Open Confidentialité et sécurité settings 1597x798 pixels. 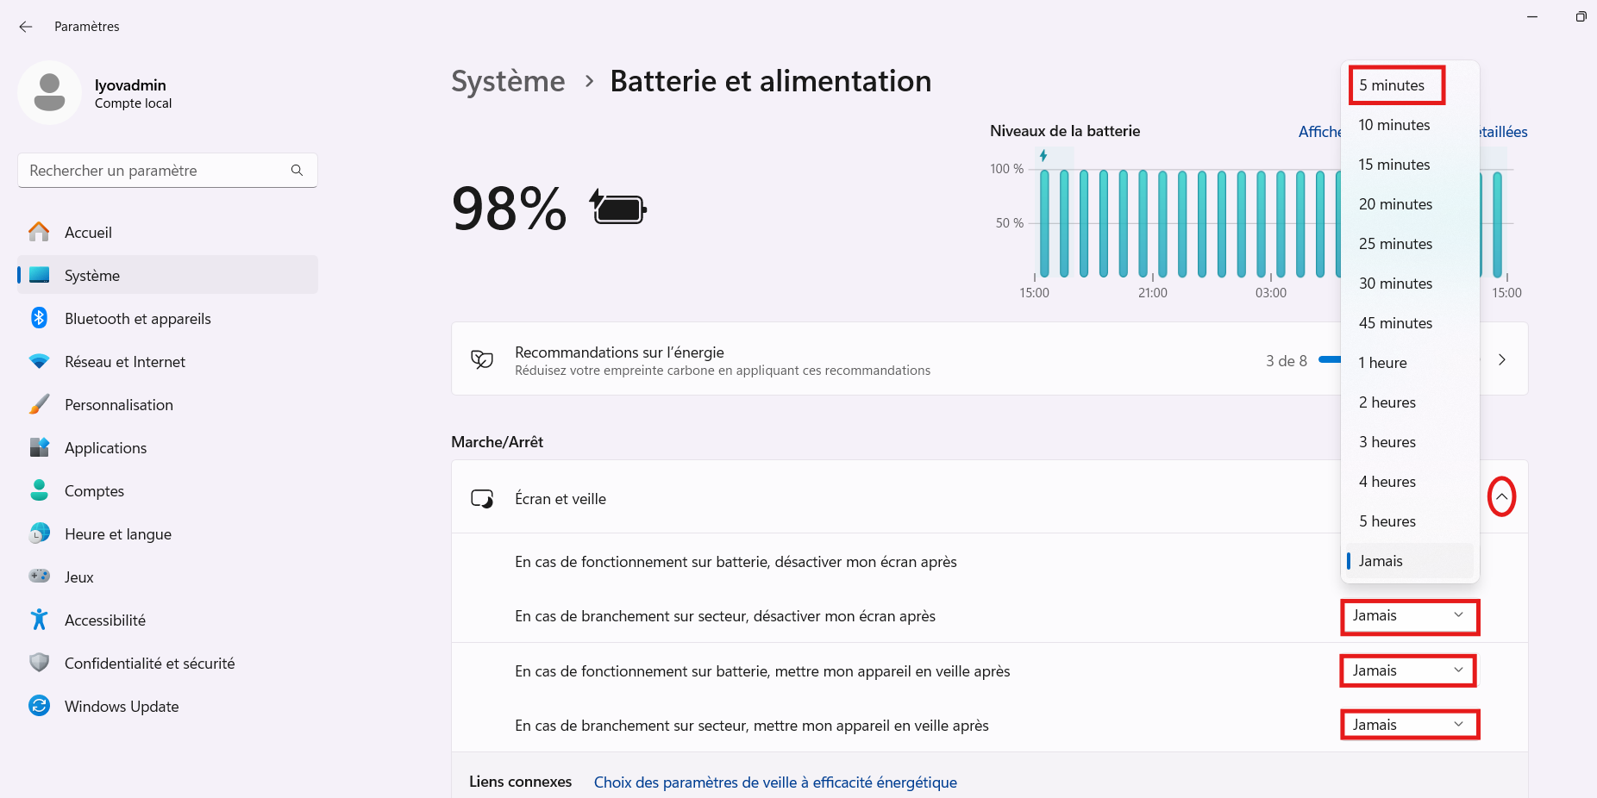[149, 664]
